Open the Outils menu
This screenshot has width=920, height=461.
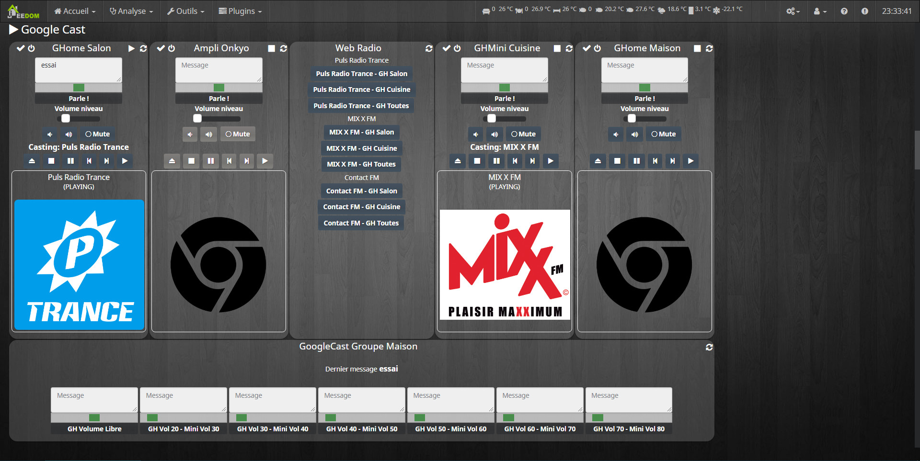[185, 11]
